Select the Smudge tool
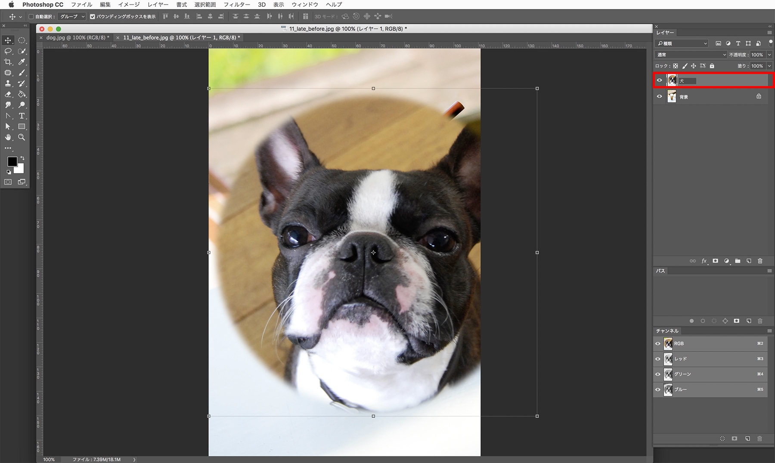 point(8,105)
